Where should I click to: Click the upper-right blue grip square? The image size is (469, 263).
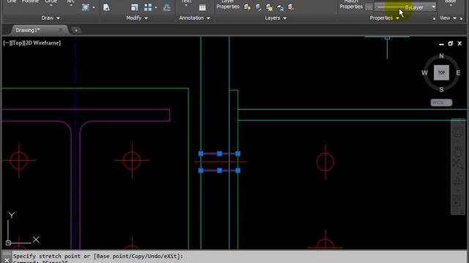(237, 154)
